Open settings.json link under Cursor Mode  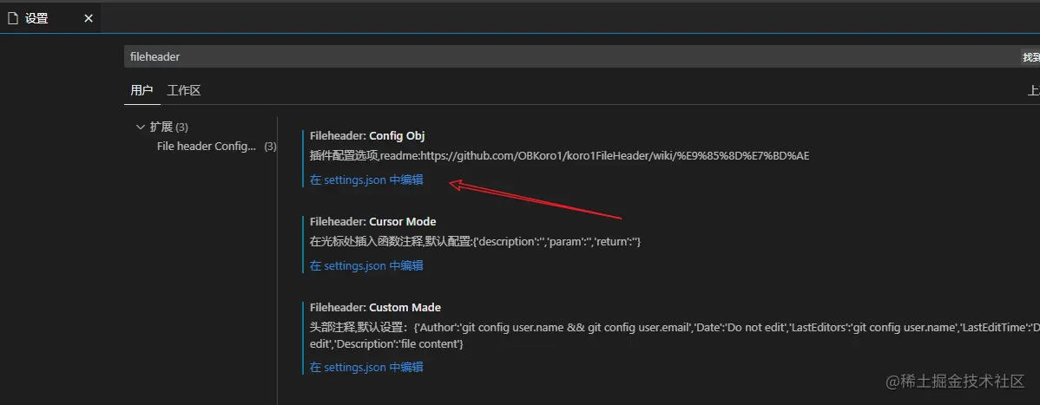366,265
